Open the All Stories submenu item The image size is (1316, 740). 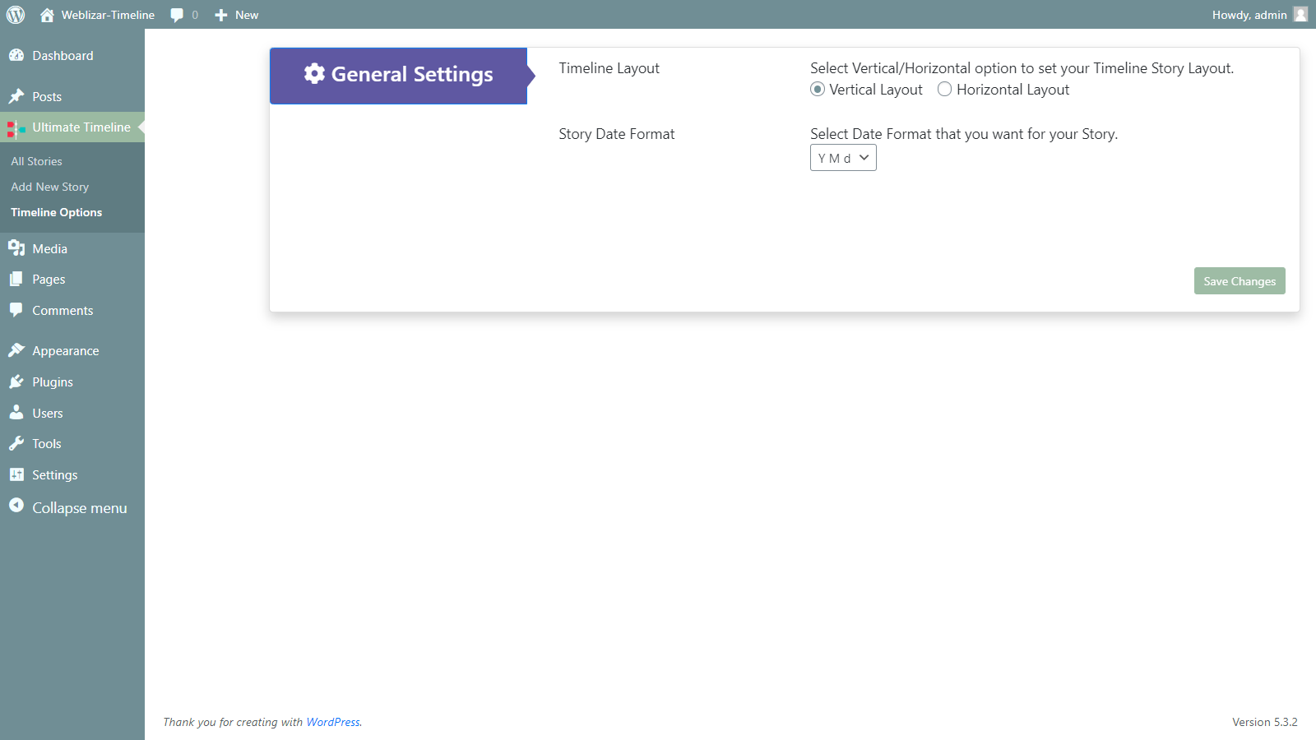click(36, 161)
